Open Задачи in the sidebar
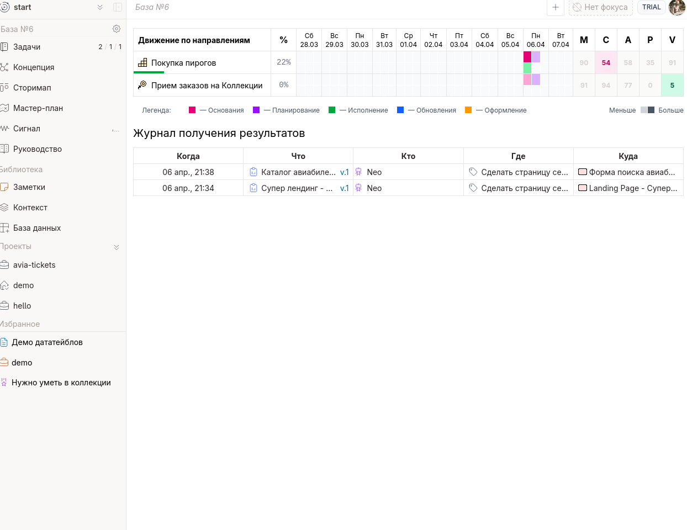687x530 pixels. pos(27,47)
